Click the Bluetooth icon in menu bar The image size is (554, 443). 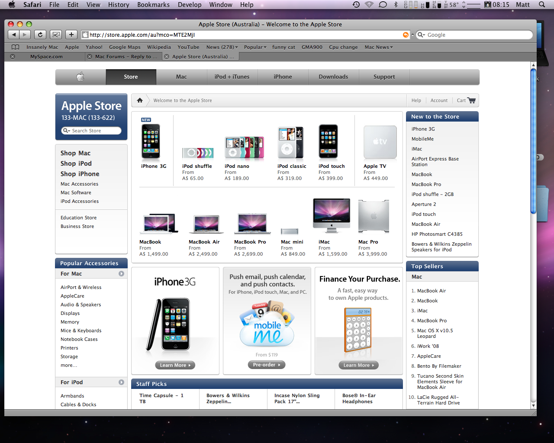[396, 4]
